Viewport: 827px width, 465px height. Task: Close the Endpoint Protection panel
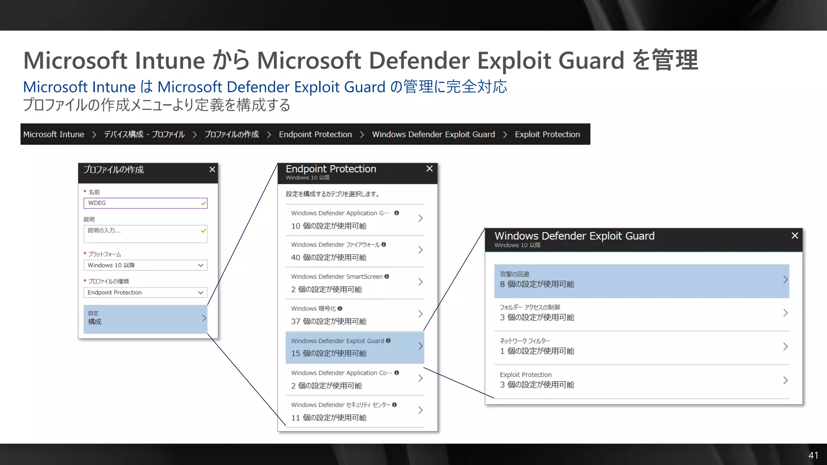point(429,169)
